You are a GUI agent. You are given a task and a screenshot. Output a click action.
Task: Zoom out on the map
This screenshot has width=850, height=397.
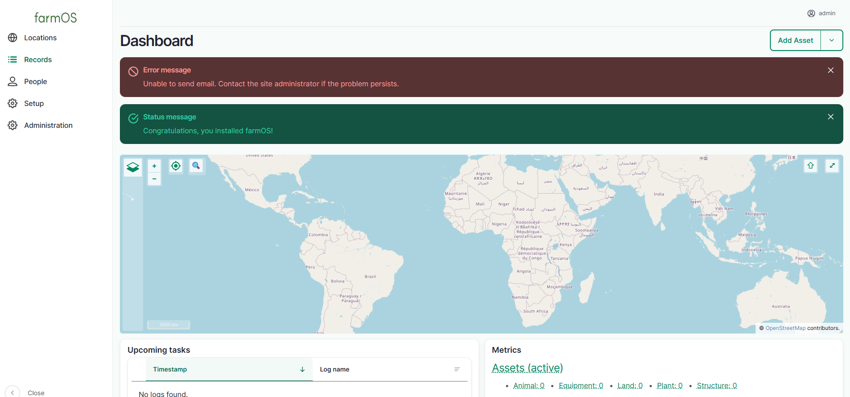[154, 179]
